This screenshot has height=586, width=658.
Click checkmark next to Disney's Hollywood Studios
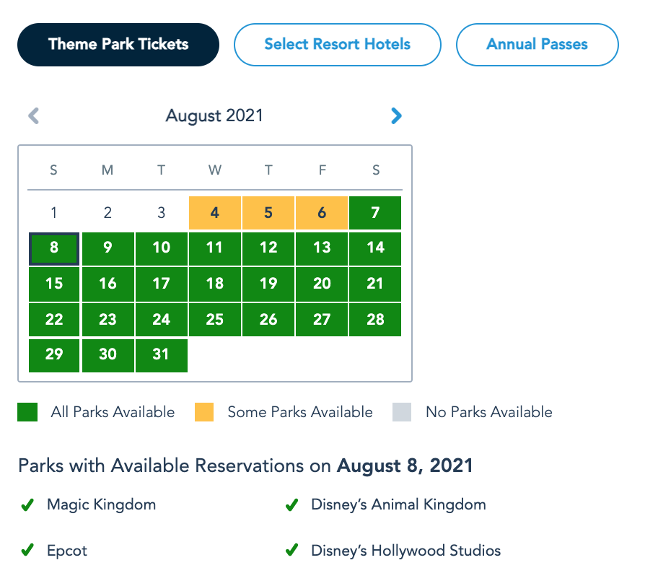(x=291, y=551)
